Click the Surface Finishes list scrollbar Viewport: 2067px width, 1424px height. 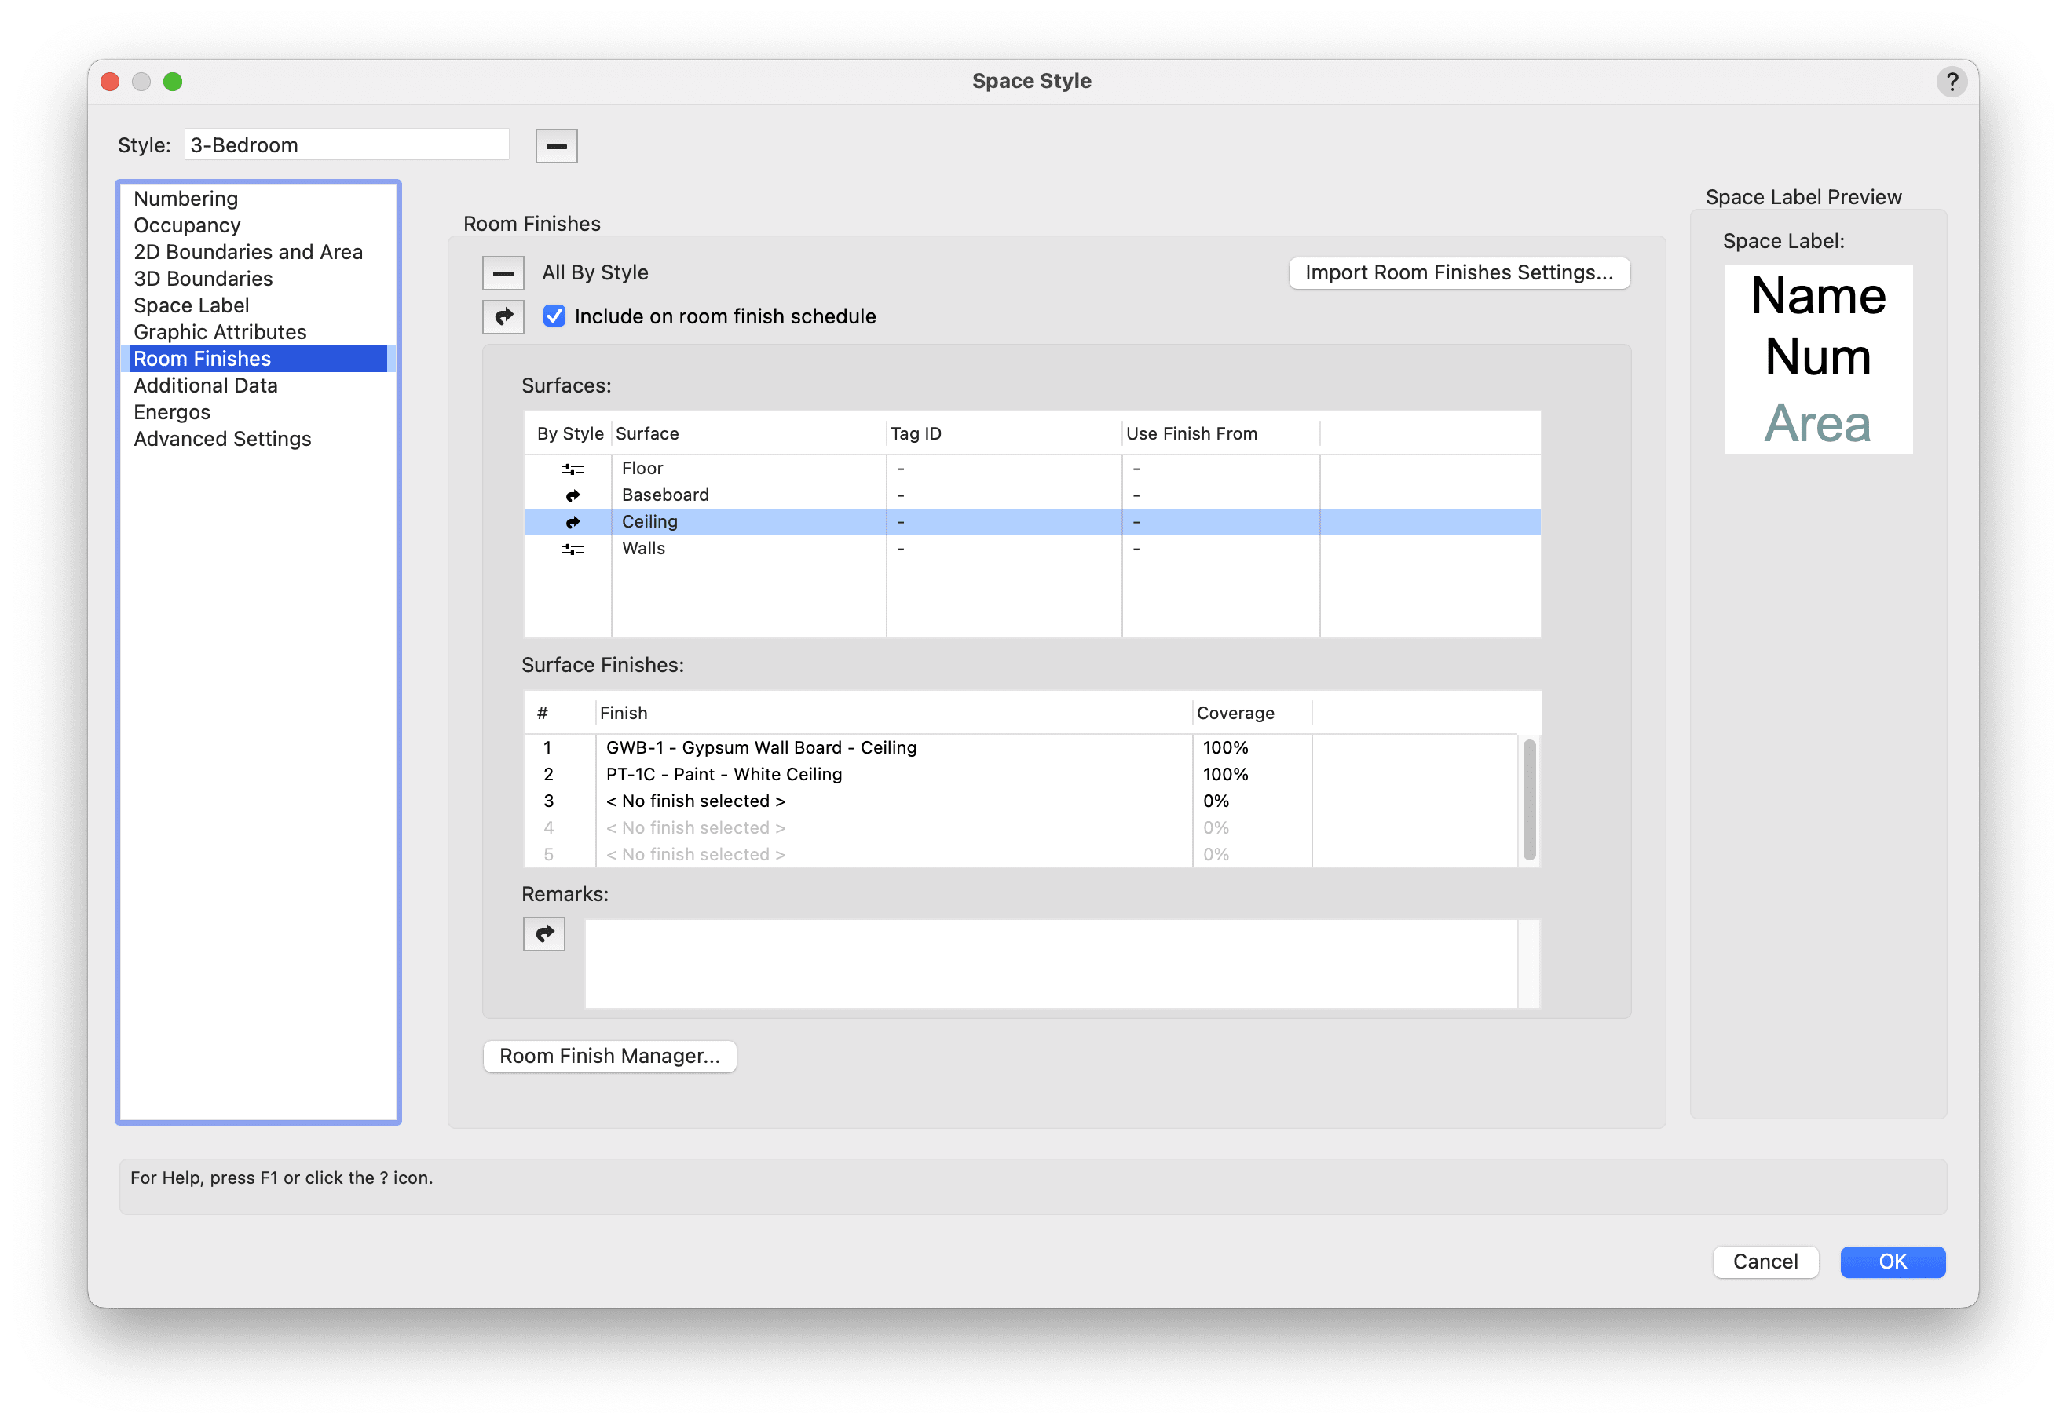click(1529, 799)
